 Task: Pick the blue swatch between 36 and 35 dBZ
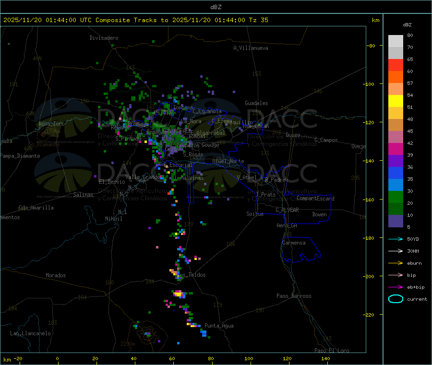396,173
